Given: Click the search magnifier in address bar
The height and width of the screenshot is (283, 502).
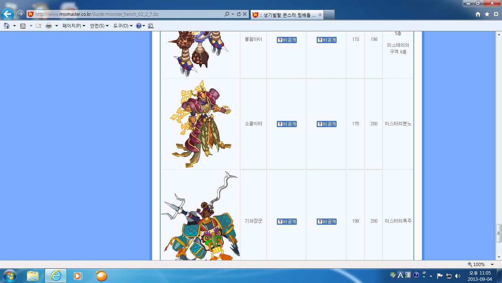Looking at the screenshot, I should 227,14.
